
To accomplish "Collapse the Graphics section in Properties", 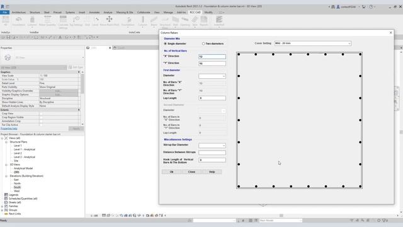I will 79,72.
